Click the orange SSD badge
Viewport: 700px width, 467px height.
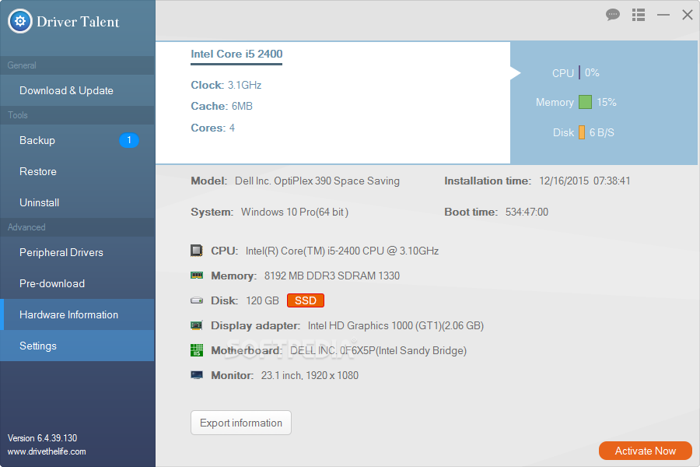(x=306, y=300)
